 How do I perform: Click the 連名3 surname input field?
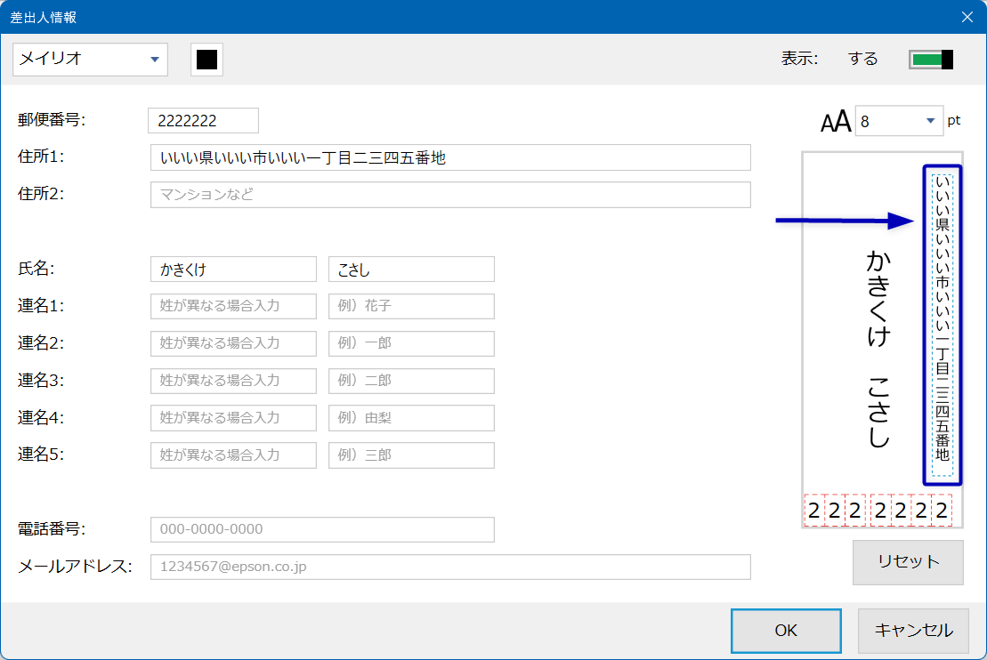pos(233,381)
